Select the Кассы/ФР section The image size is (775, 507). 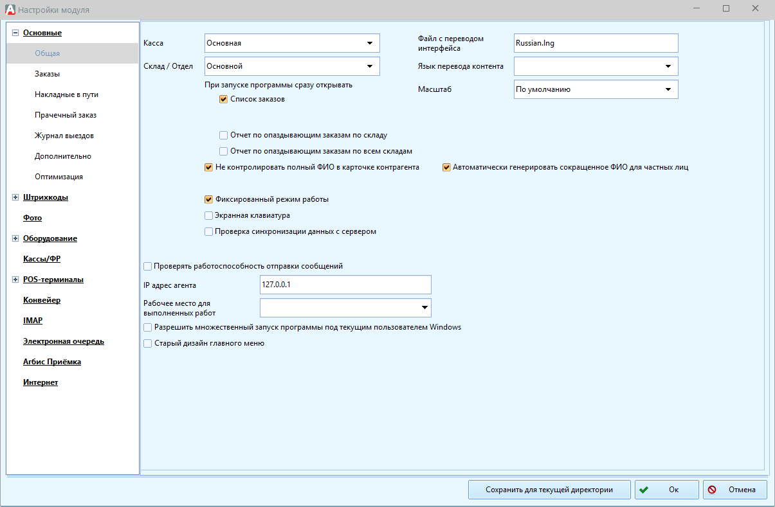pyautogui.click(x=42, y=259)
